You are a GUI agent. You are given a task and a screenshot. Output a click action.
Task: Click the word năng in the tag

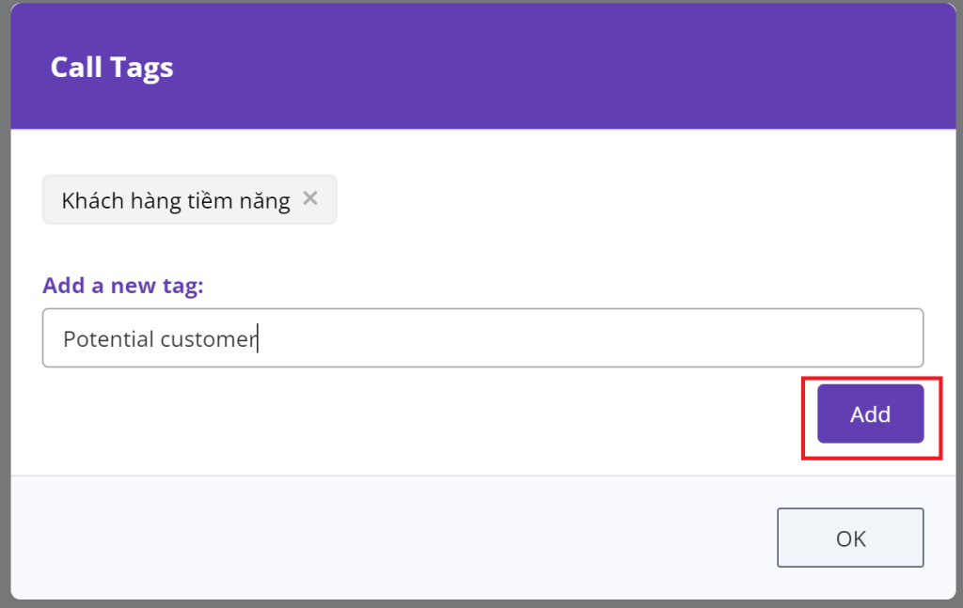pos(264,202)
